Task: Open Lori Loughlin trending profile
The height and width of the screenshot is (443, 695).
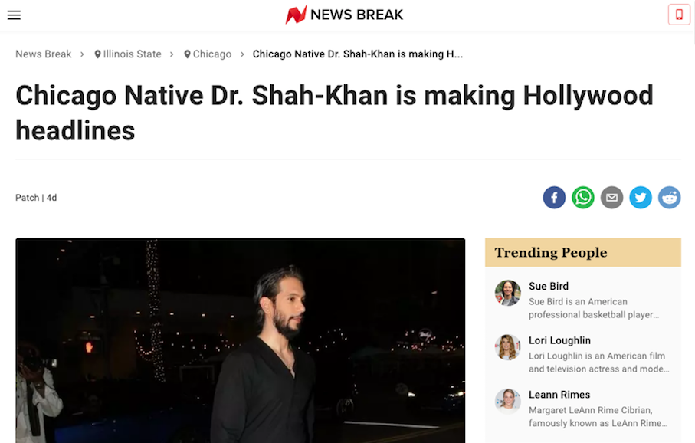Action: click(x=559, y=340)
